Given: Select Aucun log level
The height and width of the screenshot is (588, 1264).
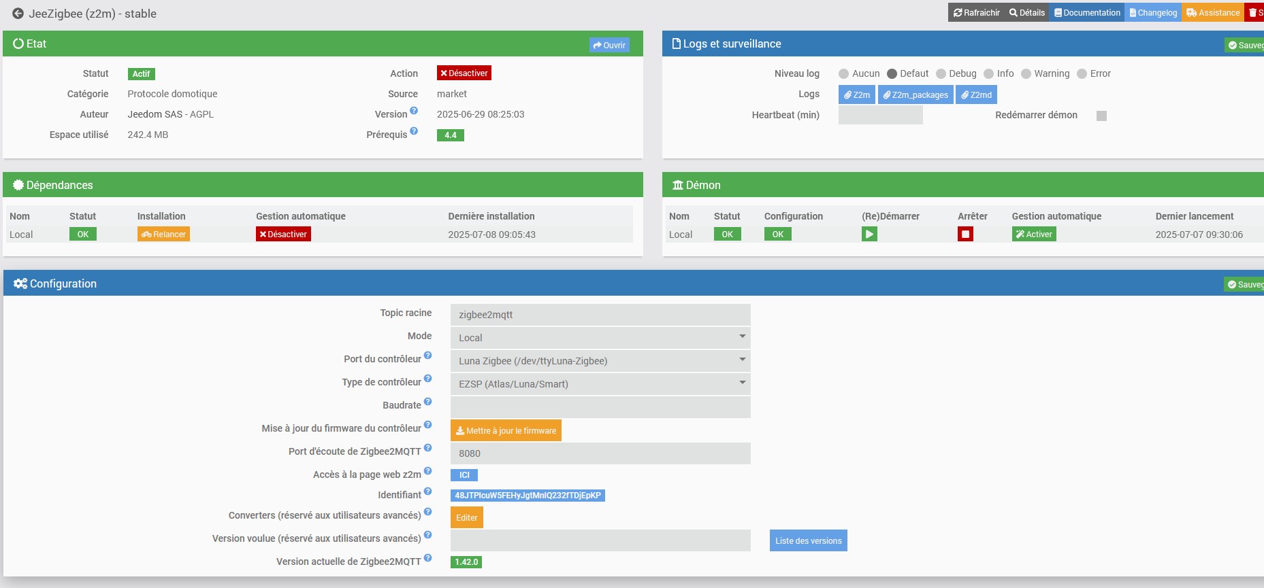Looking at the screenshot, I should pyautogui.click(x=844, y=74).
